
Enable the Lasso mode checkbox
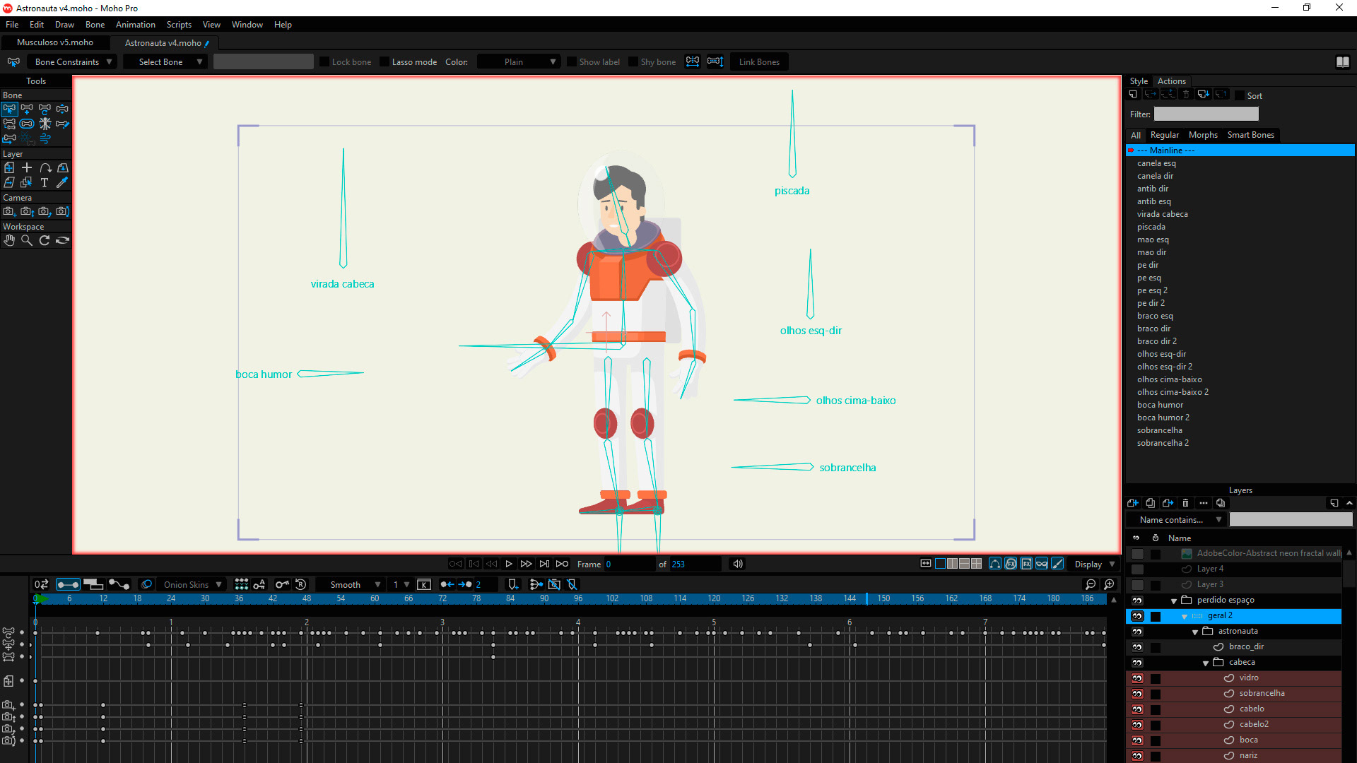click(x=384, y=62)
